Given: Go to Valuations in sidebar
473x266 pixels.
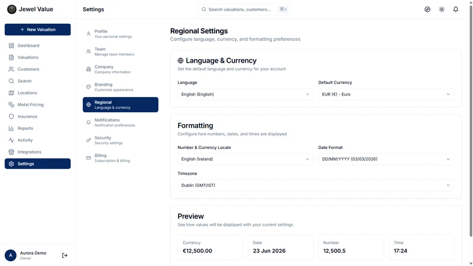Looking at the screenshot, I should (x=38, y=57).
